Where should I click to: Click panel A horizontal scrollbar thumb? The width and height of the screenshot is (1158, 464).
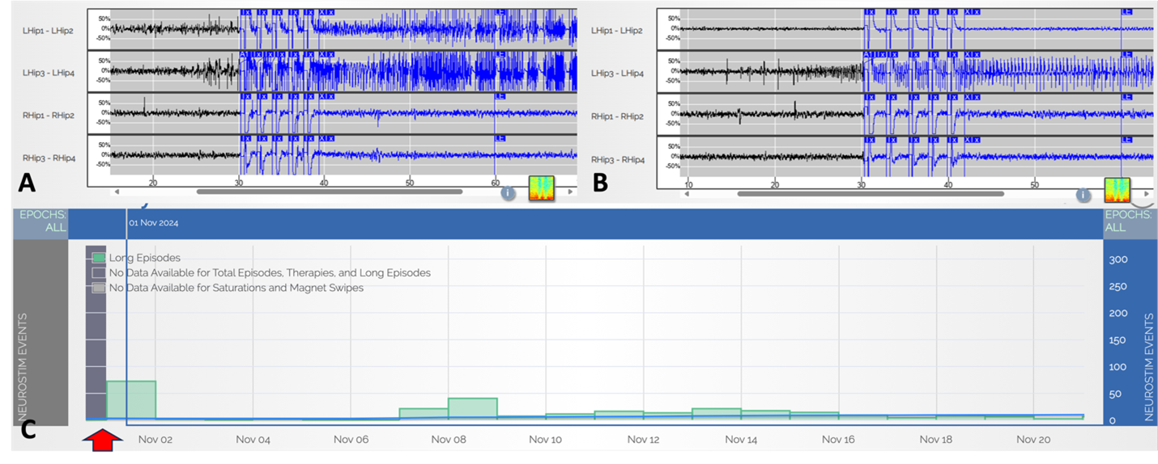329,192
